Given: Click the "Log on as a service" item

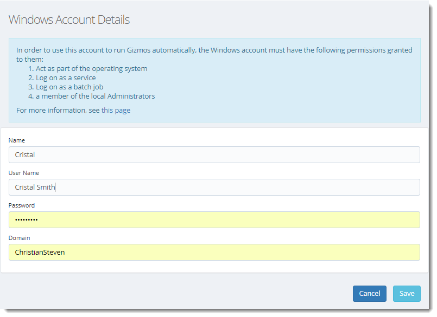Looking at the screenshot, I should pos(66,78).
